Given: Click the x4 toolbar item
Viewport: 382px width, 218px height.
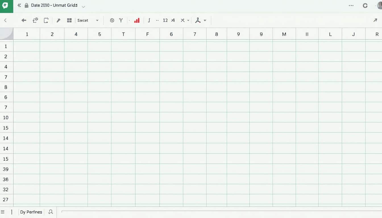Looking at the screenshot, I should pyautogui.click(x=173, y=20).
